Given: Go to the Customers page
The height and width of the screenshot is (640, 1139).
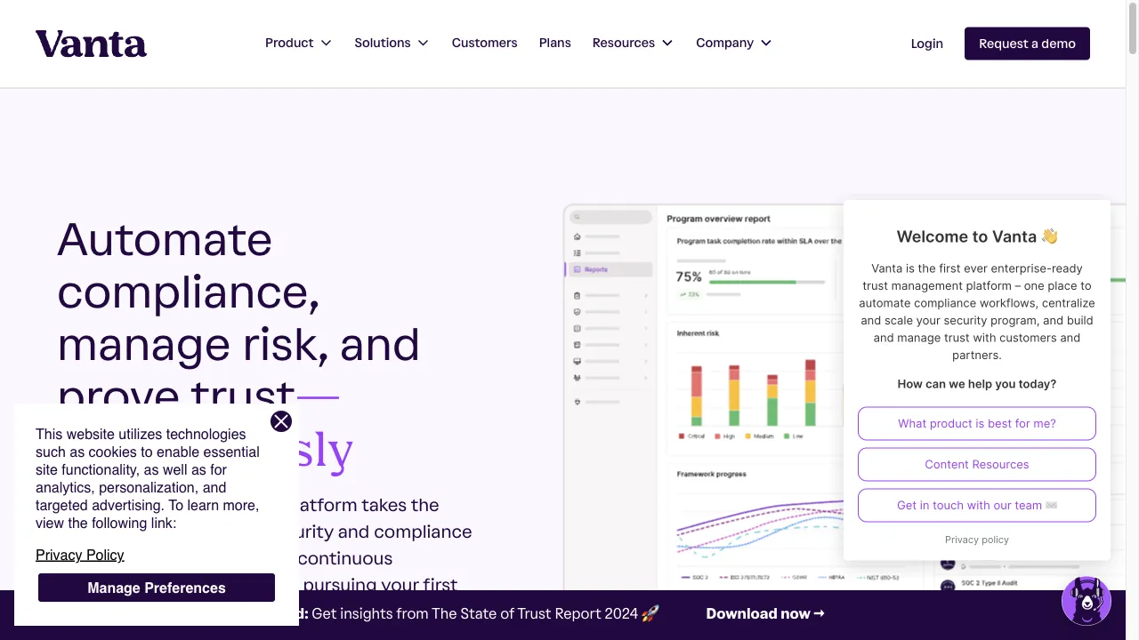Looking at the screenshot, I should 484,43.
